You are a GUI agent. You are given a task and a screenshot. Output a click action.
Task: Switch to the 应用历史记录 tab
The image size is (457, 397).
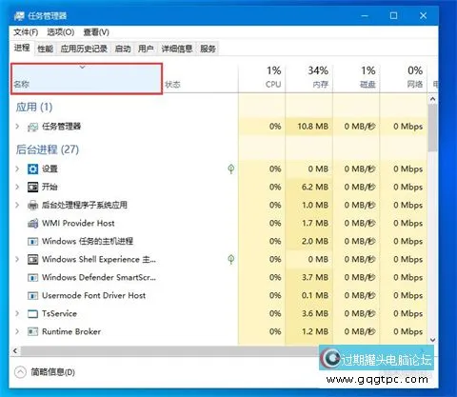[84, 49]
